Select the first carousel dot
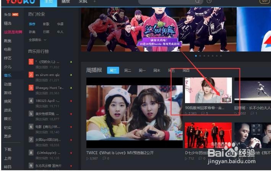 (196, 56)
